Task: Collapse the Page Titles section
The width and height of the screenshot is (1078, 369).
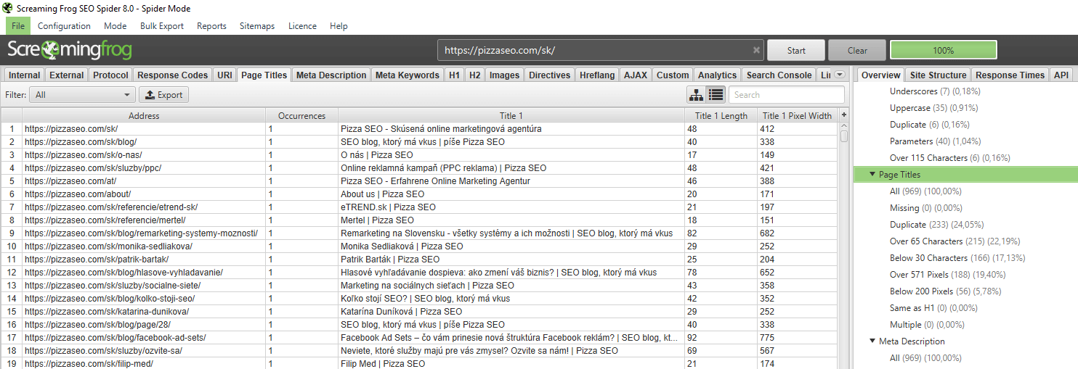Action: pyautogui.click(x=872, y=175)
